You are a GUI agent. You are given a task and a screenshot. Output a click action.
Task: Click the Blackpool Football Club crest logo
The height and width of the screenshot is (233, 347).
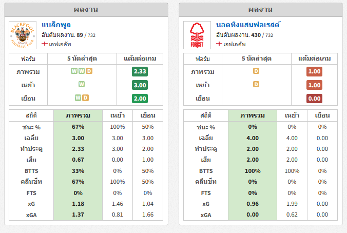23,35
